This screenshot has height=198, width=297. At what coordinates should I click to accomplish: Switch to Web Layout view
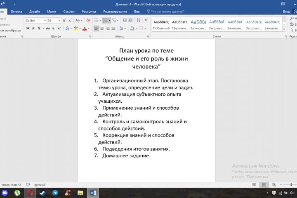pyautogui.click(x=274, y=185)
